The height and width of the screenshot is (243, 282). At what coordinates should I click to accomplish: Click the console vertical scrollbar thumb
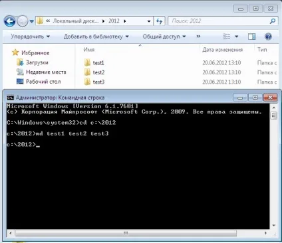pyautogui.click(x=274, y=116)
